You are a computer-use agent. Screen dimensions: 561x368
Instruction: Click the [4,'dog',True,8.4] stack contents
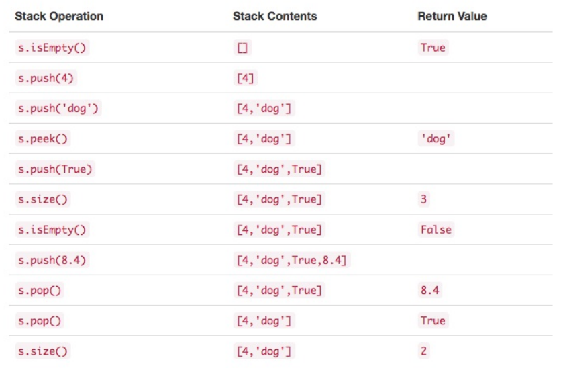point(292,261)
